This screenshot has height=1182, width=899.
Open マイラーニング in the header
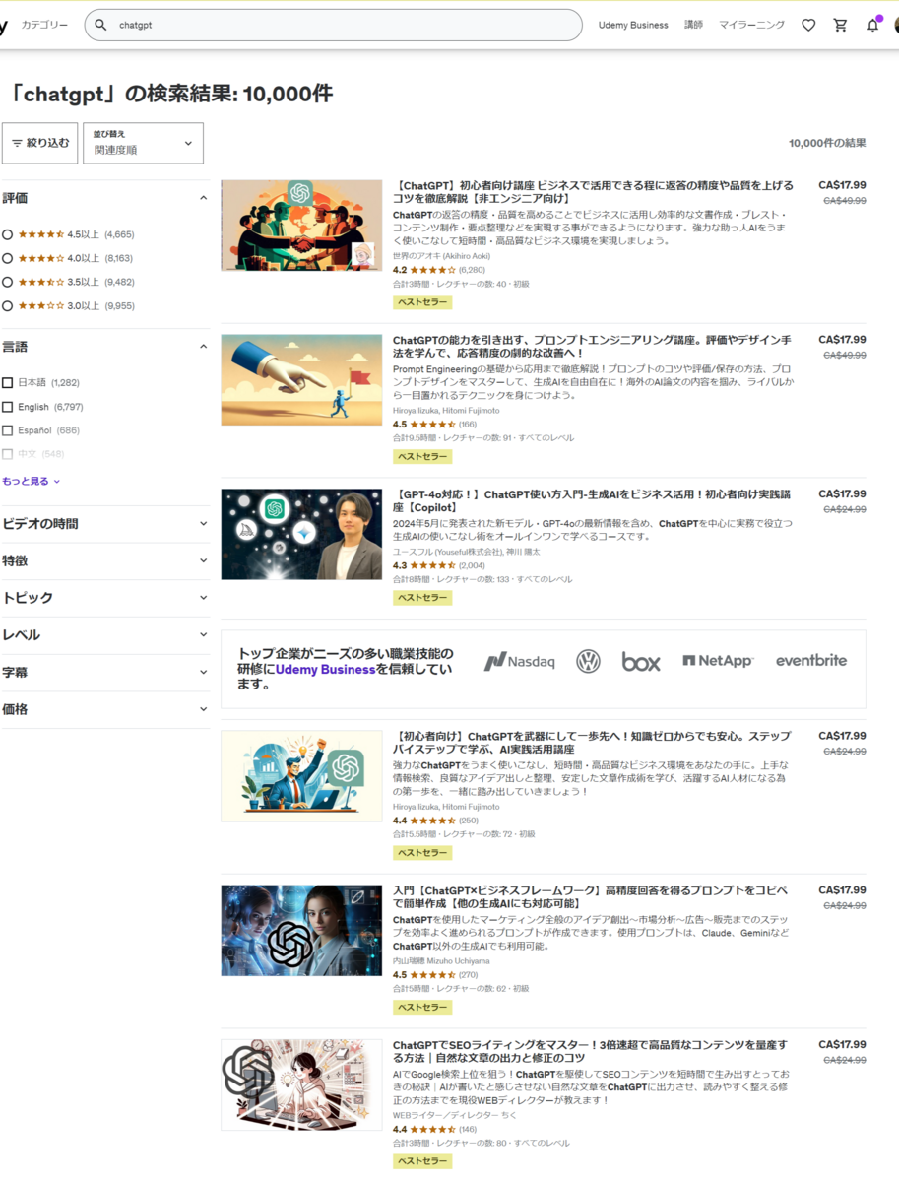[751, 25]
